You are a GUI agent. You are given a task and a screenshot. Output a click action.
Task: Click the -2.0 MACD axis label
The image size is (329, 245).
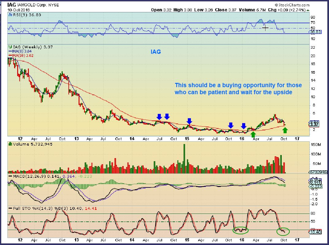click(315, 204)
